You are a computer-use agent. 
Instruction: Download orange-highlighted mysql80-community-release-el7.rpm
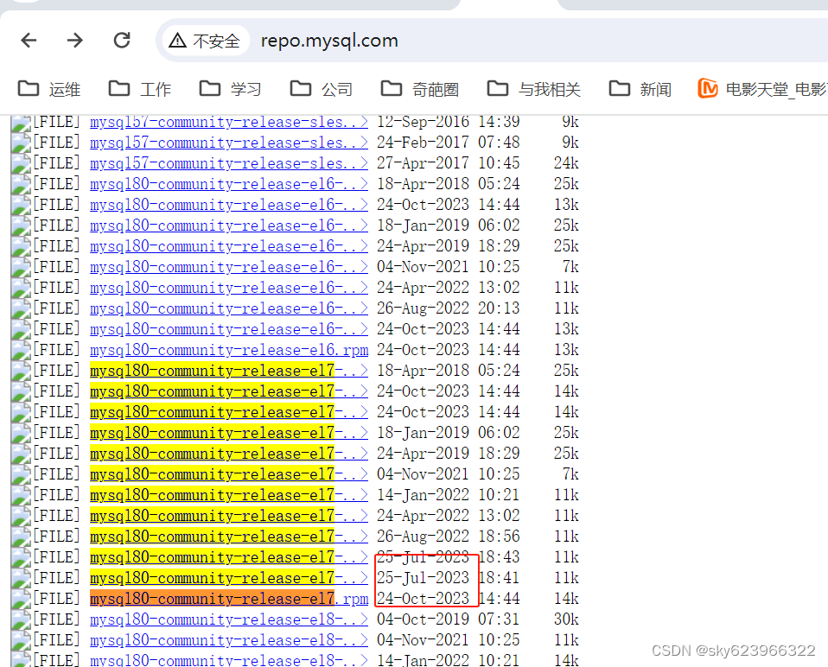(229, 599)
